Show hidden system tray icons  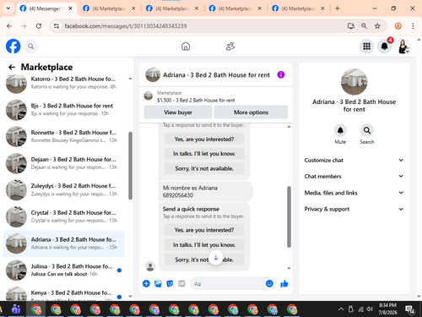coord(341,309)
